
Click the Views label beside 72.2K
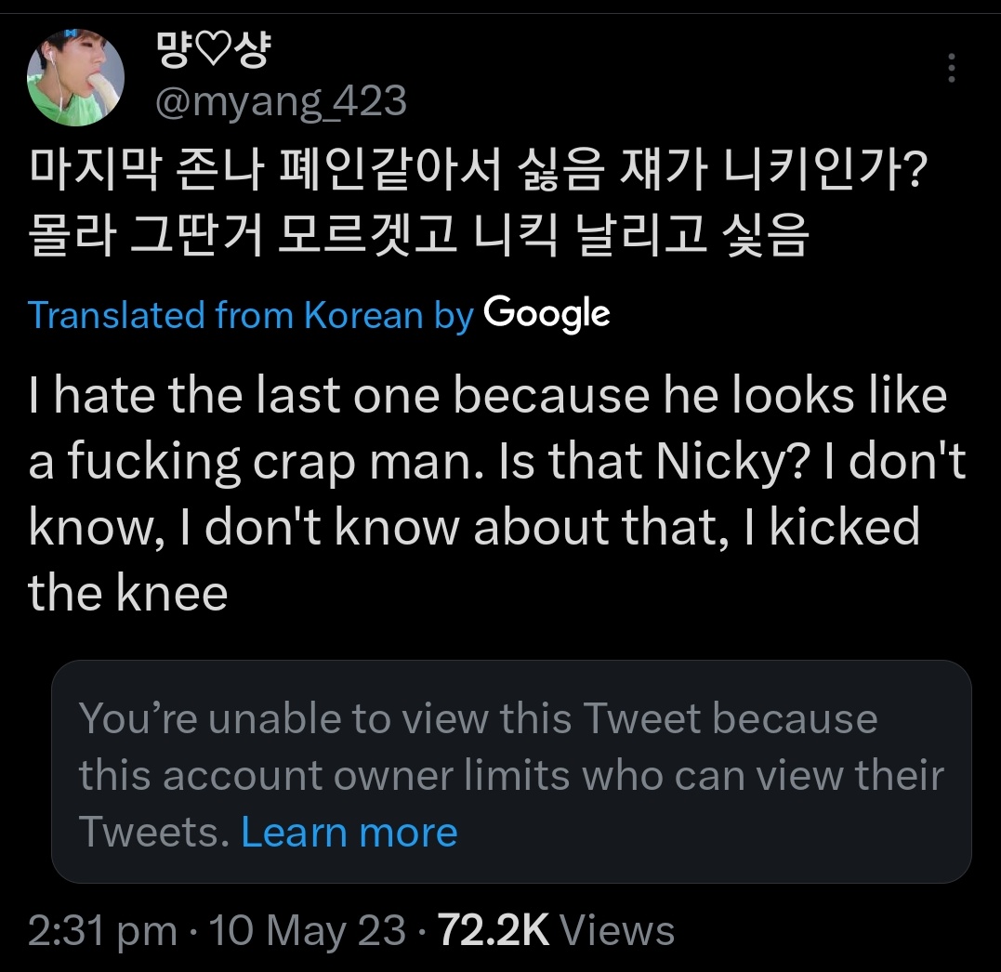(x=618, y=930)
